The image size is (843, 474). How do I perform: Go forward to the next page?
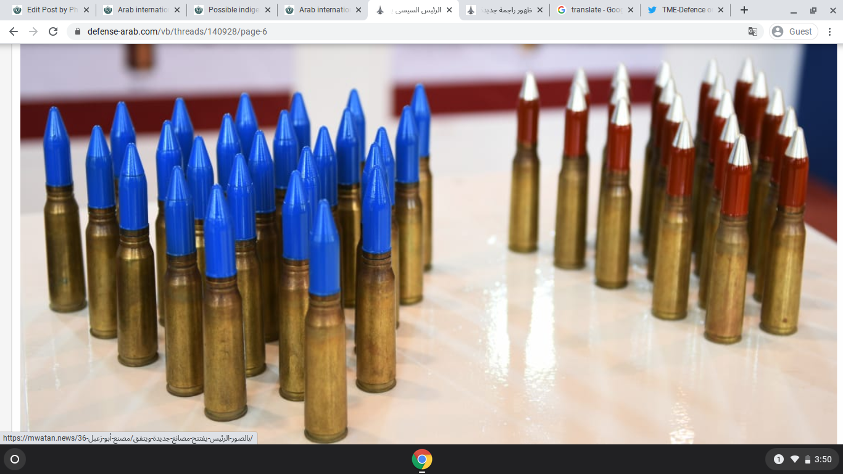(x=33, y=31)
